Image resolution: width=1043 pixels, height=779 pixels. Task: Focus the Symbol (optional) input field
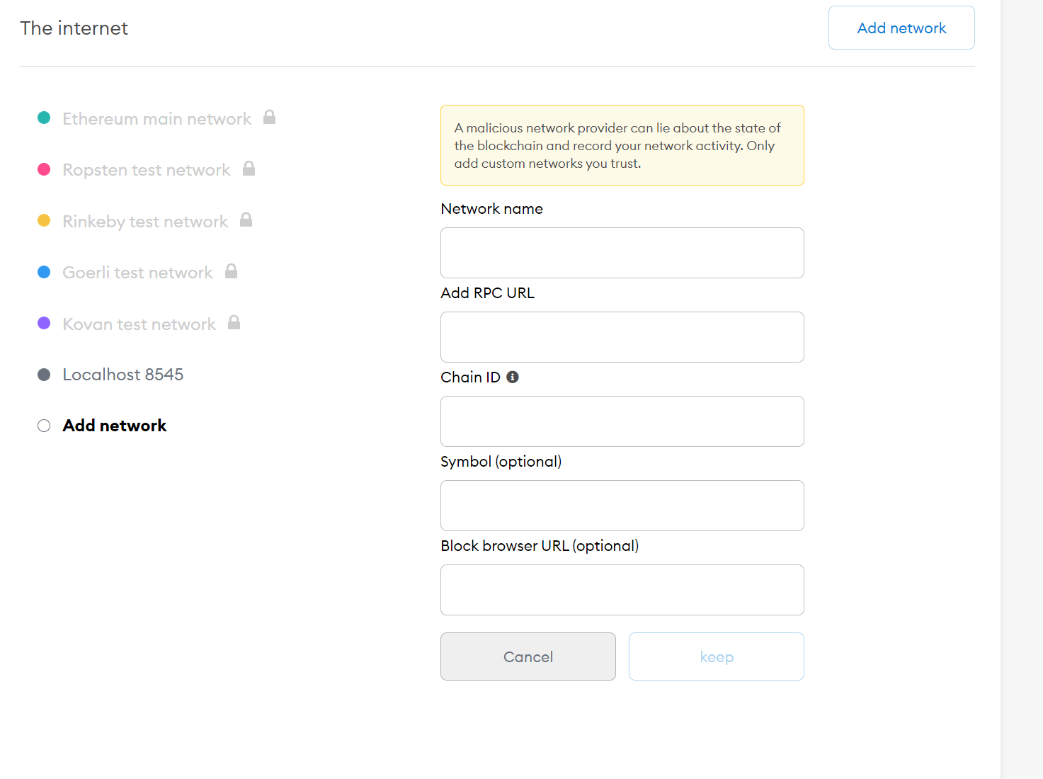pyautogui.click(x=622, y=506)
